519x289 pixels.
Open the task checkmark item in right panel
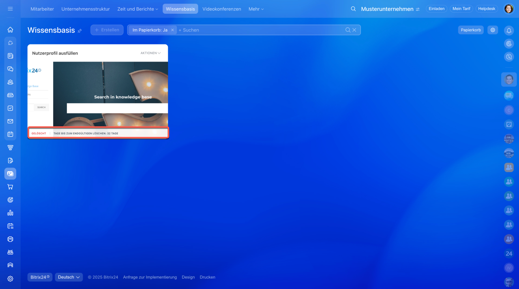(x=509, y=124)
